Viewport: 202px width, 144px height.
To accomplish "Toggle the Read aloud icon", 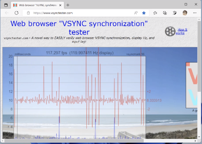I will click(x=136, y=13).
